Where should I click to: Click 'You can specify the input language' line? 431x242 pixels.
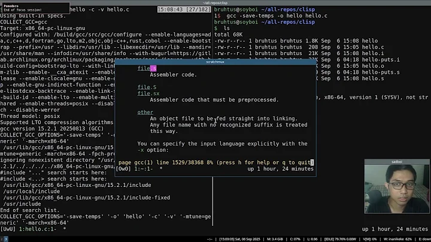pos(222,144)
